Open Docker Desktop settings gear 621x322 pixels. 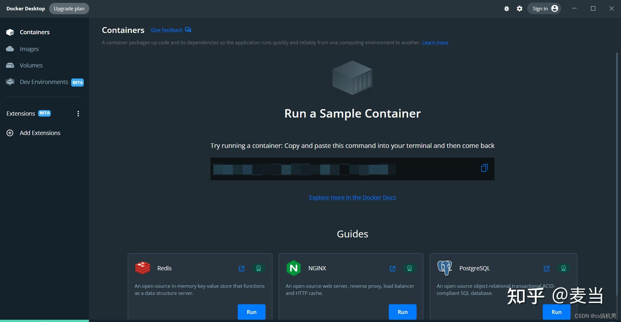pyautogui.click(x=519, y=8)
